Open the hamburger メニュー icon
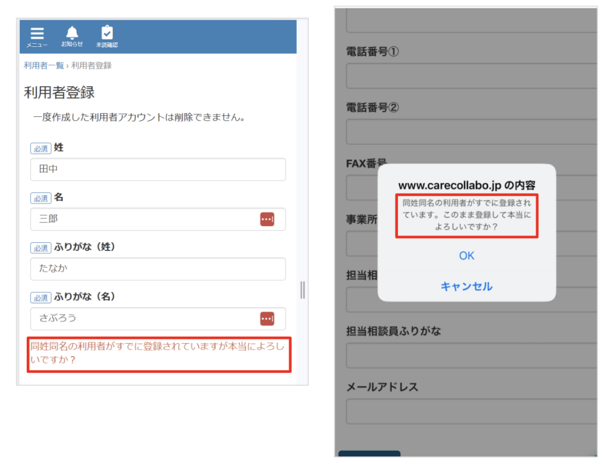The image size is (608, 463). (x=37, y=37)
